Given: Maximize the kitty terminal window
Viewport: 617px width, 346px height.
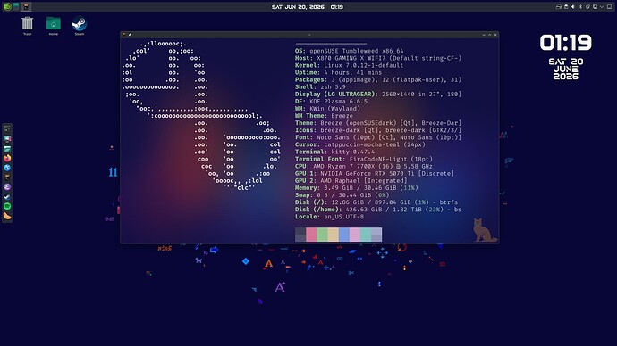Looking at the screenshot, I should pos(489,35).
